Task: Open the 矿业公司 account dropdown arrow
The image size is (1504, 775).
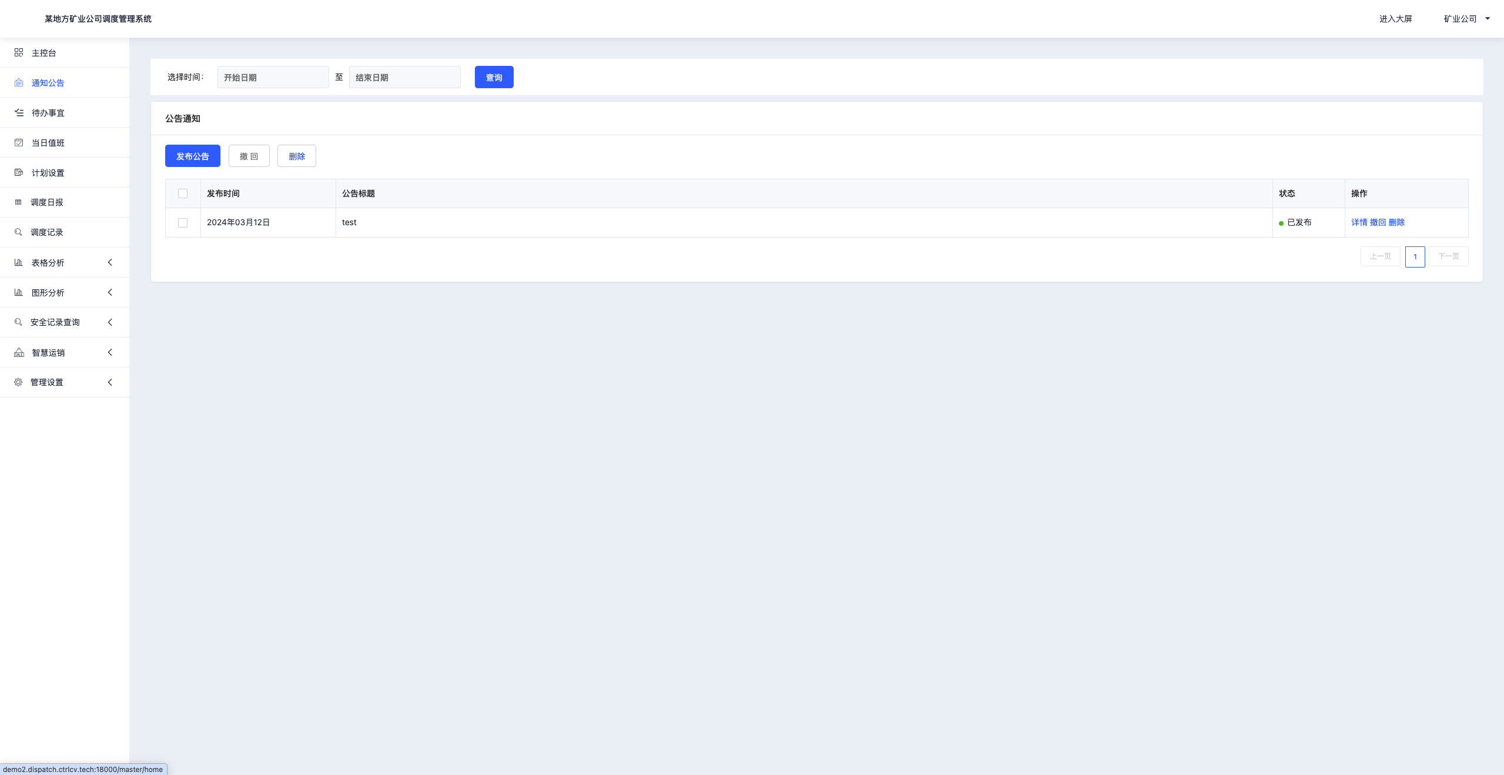Action: coord(1488,19)
